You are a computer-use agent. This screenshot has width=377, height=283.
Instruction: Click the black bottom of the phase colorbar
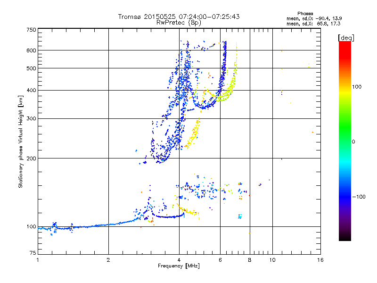345,237
